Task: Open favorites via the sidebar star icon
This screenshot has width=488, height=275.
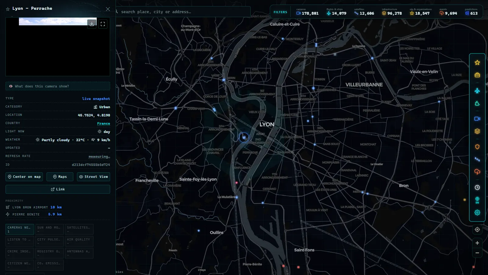Action: pyautogui.click(x=477, y=63)
